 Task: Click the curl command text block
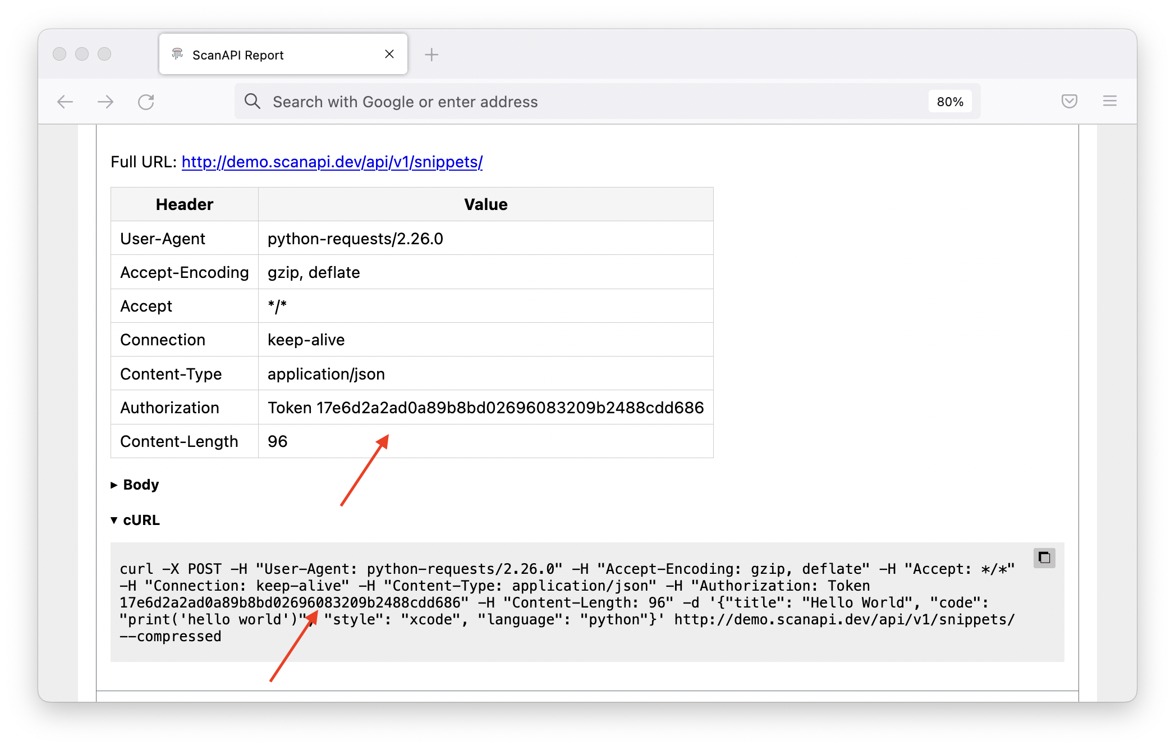561,602
